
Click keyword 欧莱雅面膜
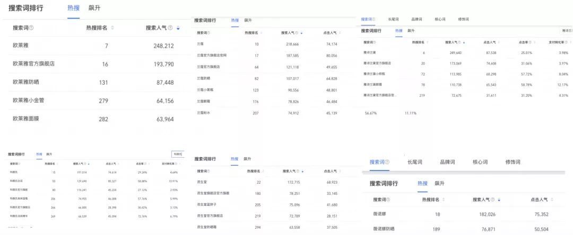click(25, 119)
